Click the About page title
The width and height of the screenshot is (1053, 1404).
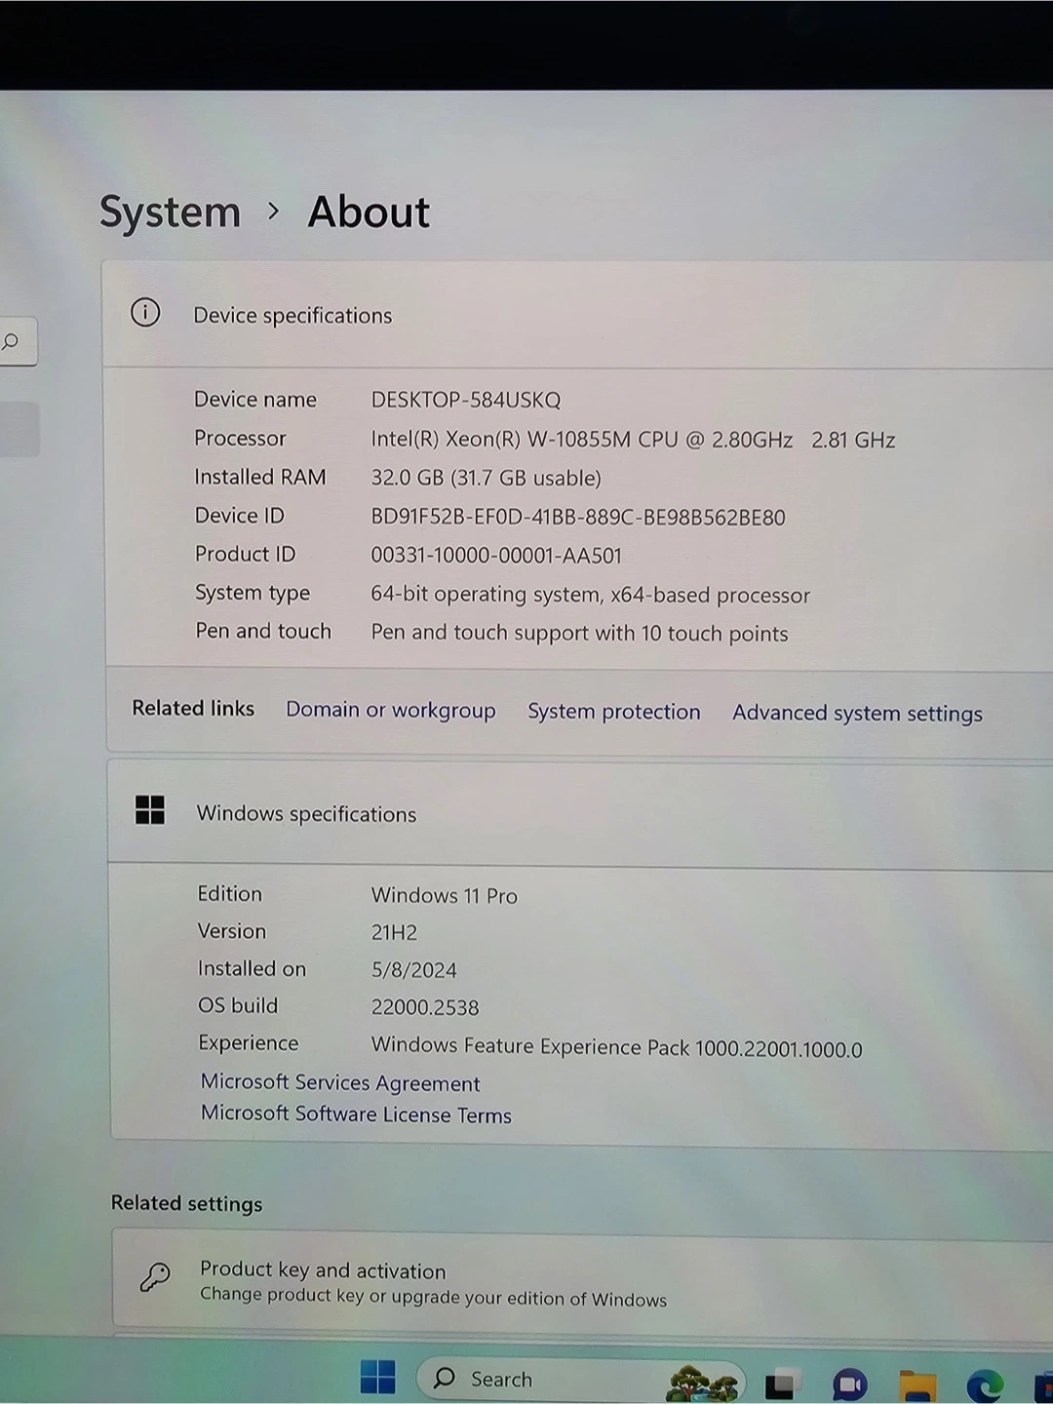tap(369, 212)
